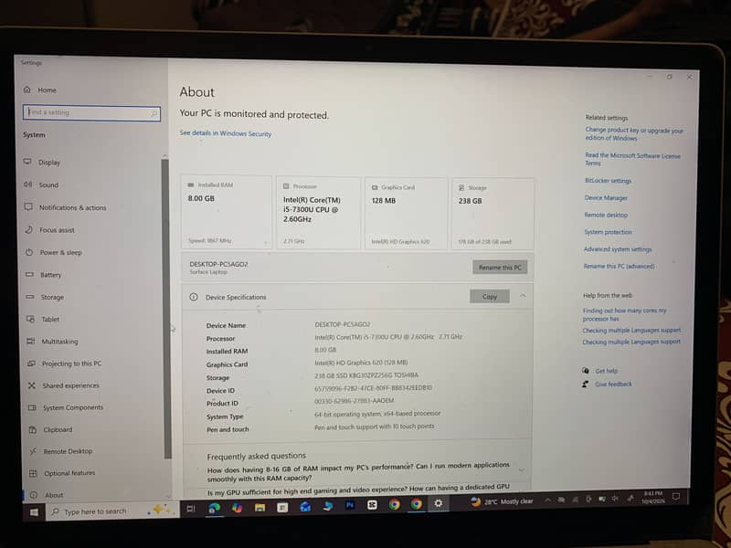
Task: Open Microsoft Store from the taskbar
Action: (282, 507)
